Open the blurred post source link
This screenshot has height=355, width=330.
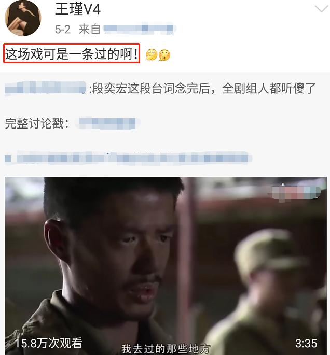pyautogui.click(x=140, y=29)
